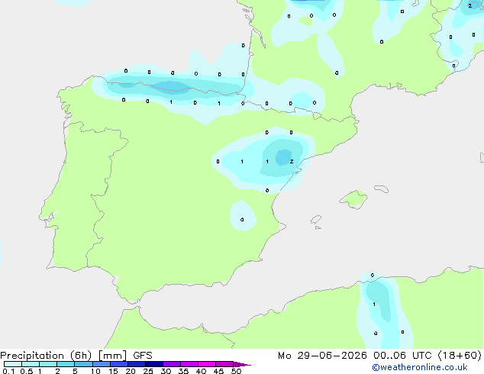Click the '[mm]' unit label
The image size is (484, 374).
click(112, 356)
